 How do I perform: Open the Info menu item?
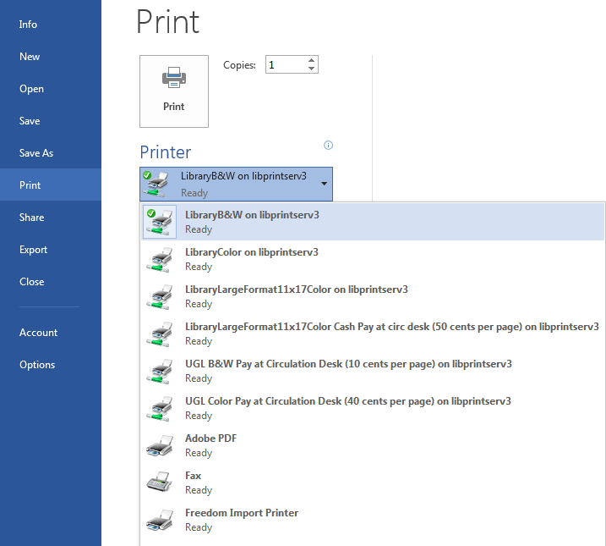coord(29,25)
